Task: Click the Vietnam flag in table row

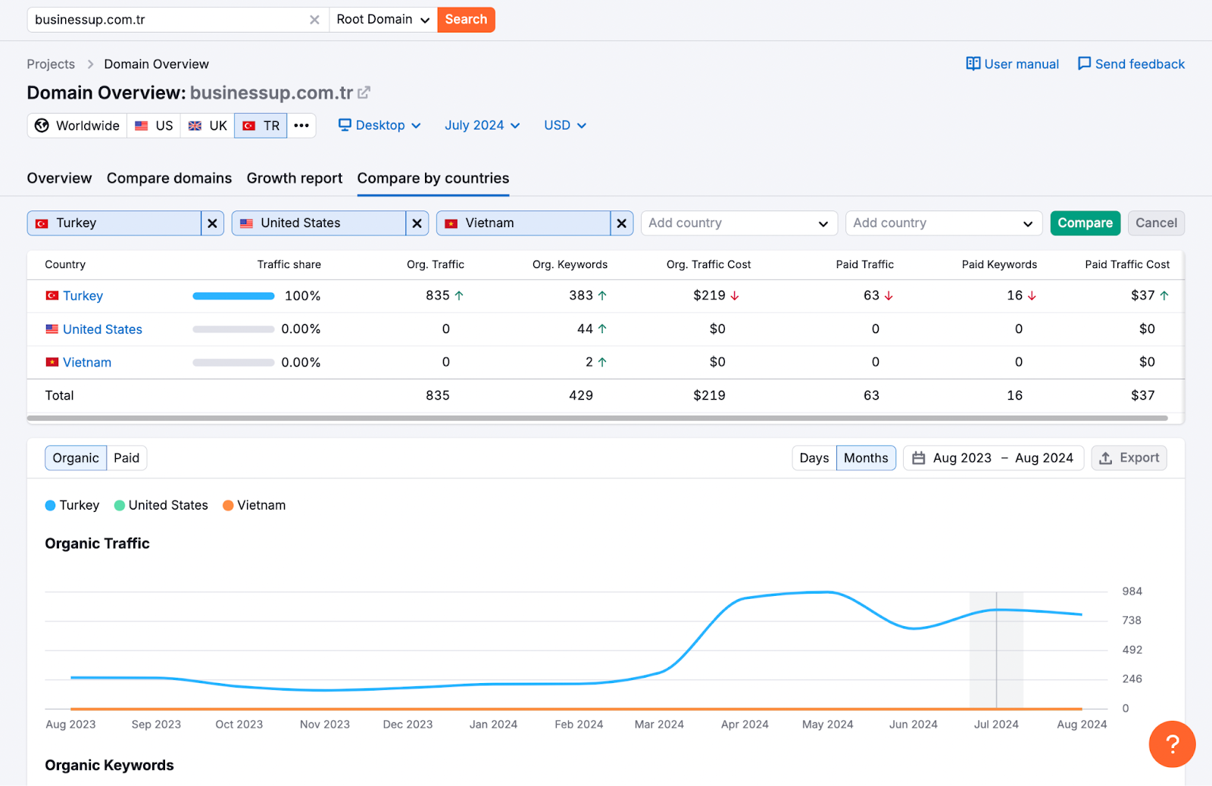Action: (52, 362)
